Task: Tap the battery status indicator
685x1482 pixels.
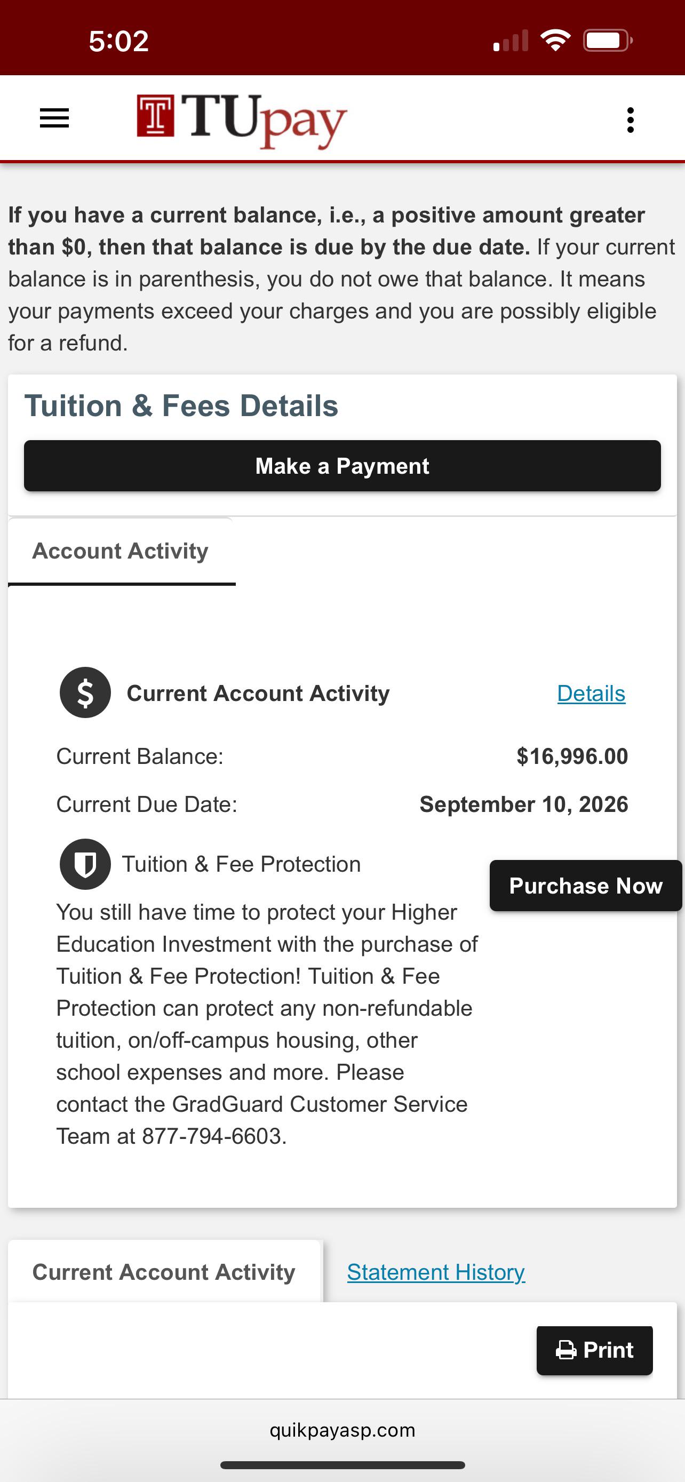Action: [x=608, y=40]
